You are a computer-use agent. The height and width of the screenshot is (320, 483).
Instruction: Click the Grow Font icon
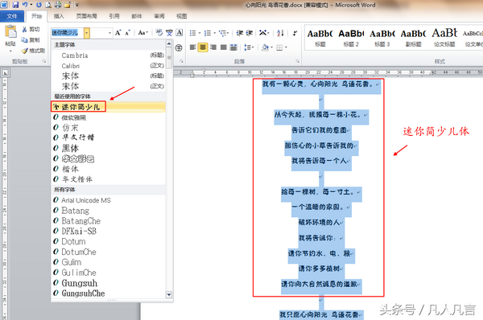[x=118, y=33]
